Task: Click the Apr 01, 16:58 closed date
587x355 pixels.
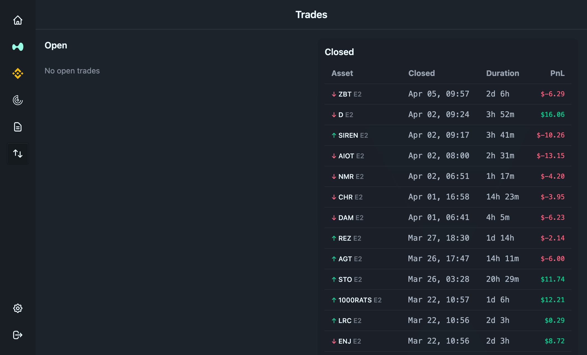Action: (x=439, y=197)
